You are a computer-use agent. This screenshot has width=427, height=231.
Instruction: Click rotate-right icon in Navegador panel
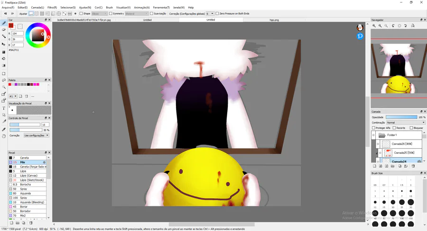coord(406,26)
